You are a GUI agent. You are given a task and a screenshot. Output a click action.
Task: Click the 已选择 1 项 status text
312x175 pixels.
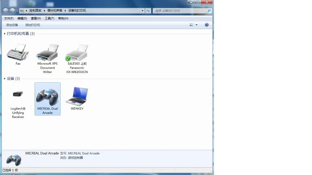click(x=10, y=170)
